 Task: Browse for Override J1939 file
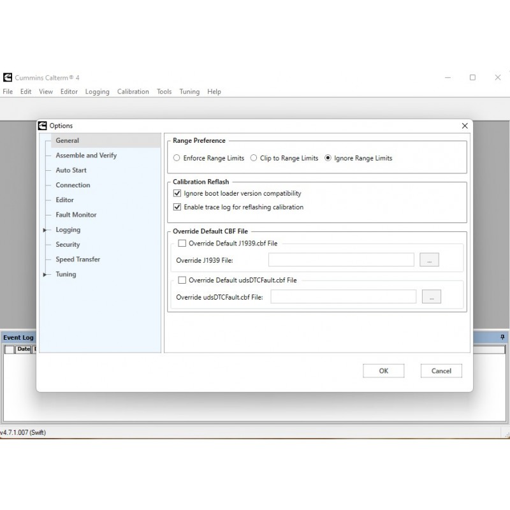(429, 260)
